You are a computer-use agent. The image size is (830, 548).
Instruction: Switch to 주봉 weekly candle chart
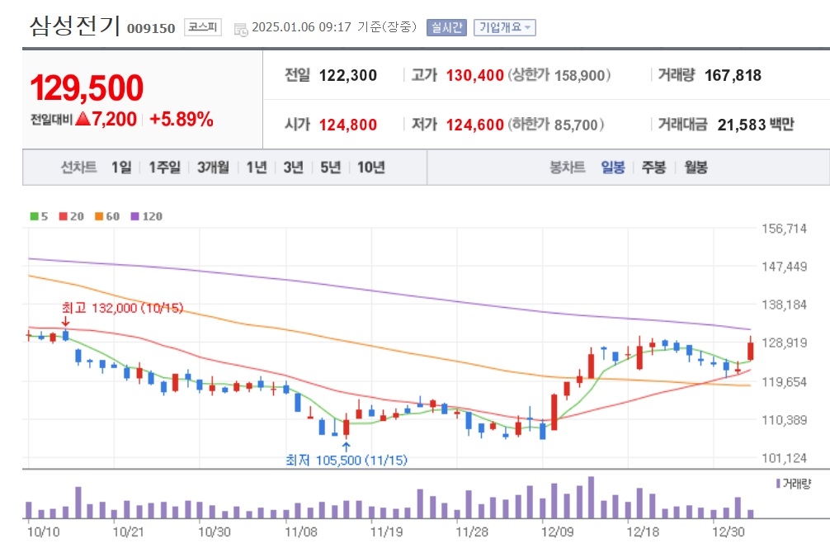pyautogui.click(x=653, y=168)
